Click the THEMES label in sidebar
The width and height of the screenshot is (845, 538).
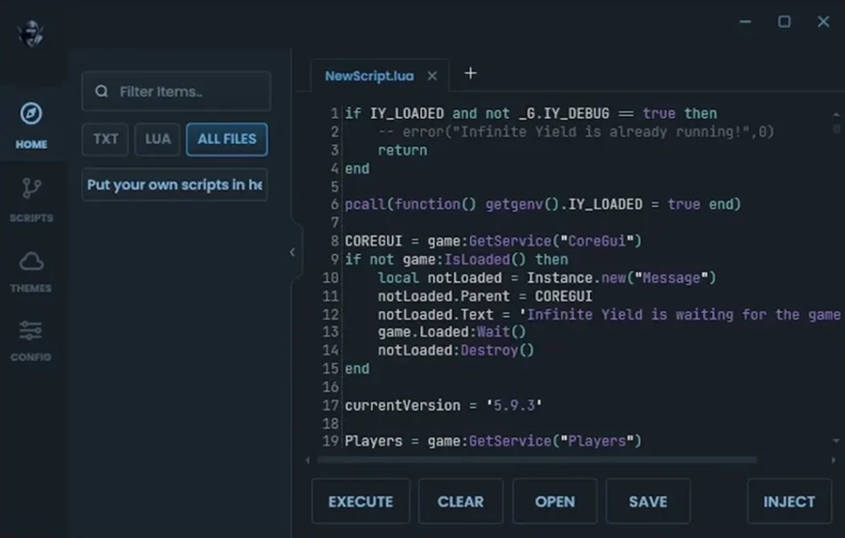31,288
